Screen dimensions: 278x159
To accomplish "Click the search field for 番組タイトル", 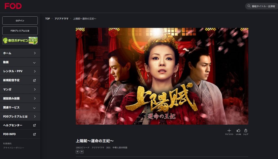I will pos(262,6).
